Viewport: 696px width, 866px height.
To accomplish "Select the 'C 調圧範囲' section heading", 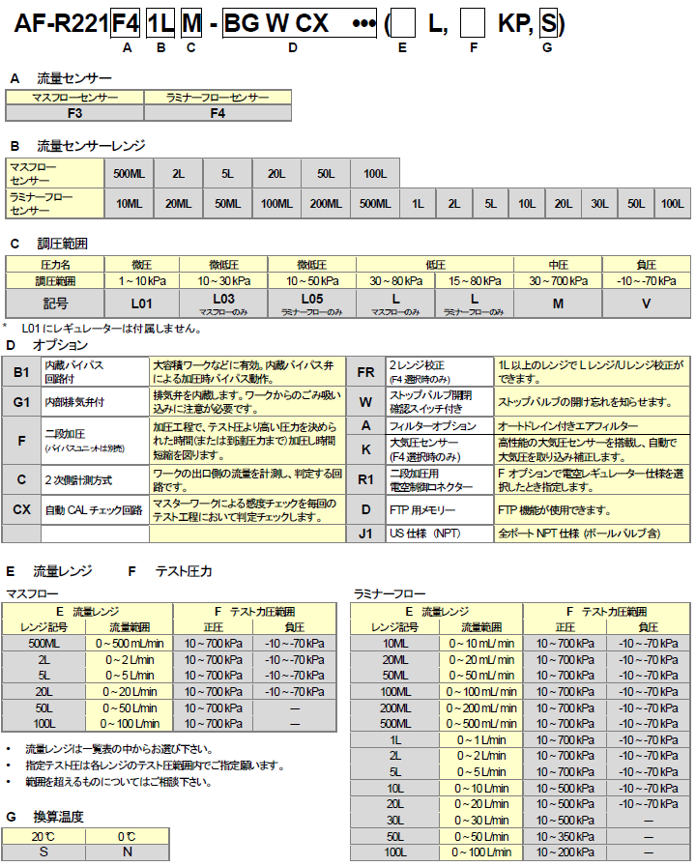I will coord(48,244).
